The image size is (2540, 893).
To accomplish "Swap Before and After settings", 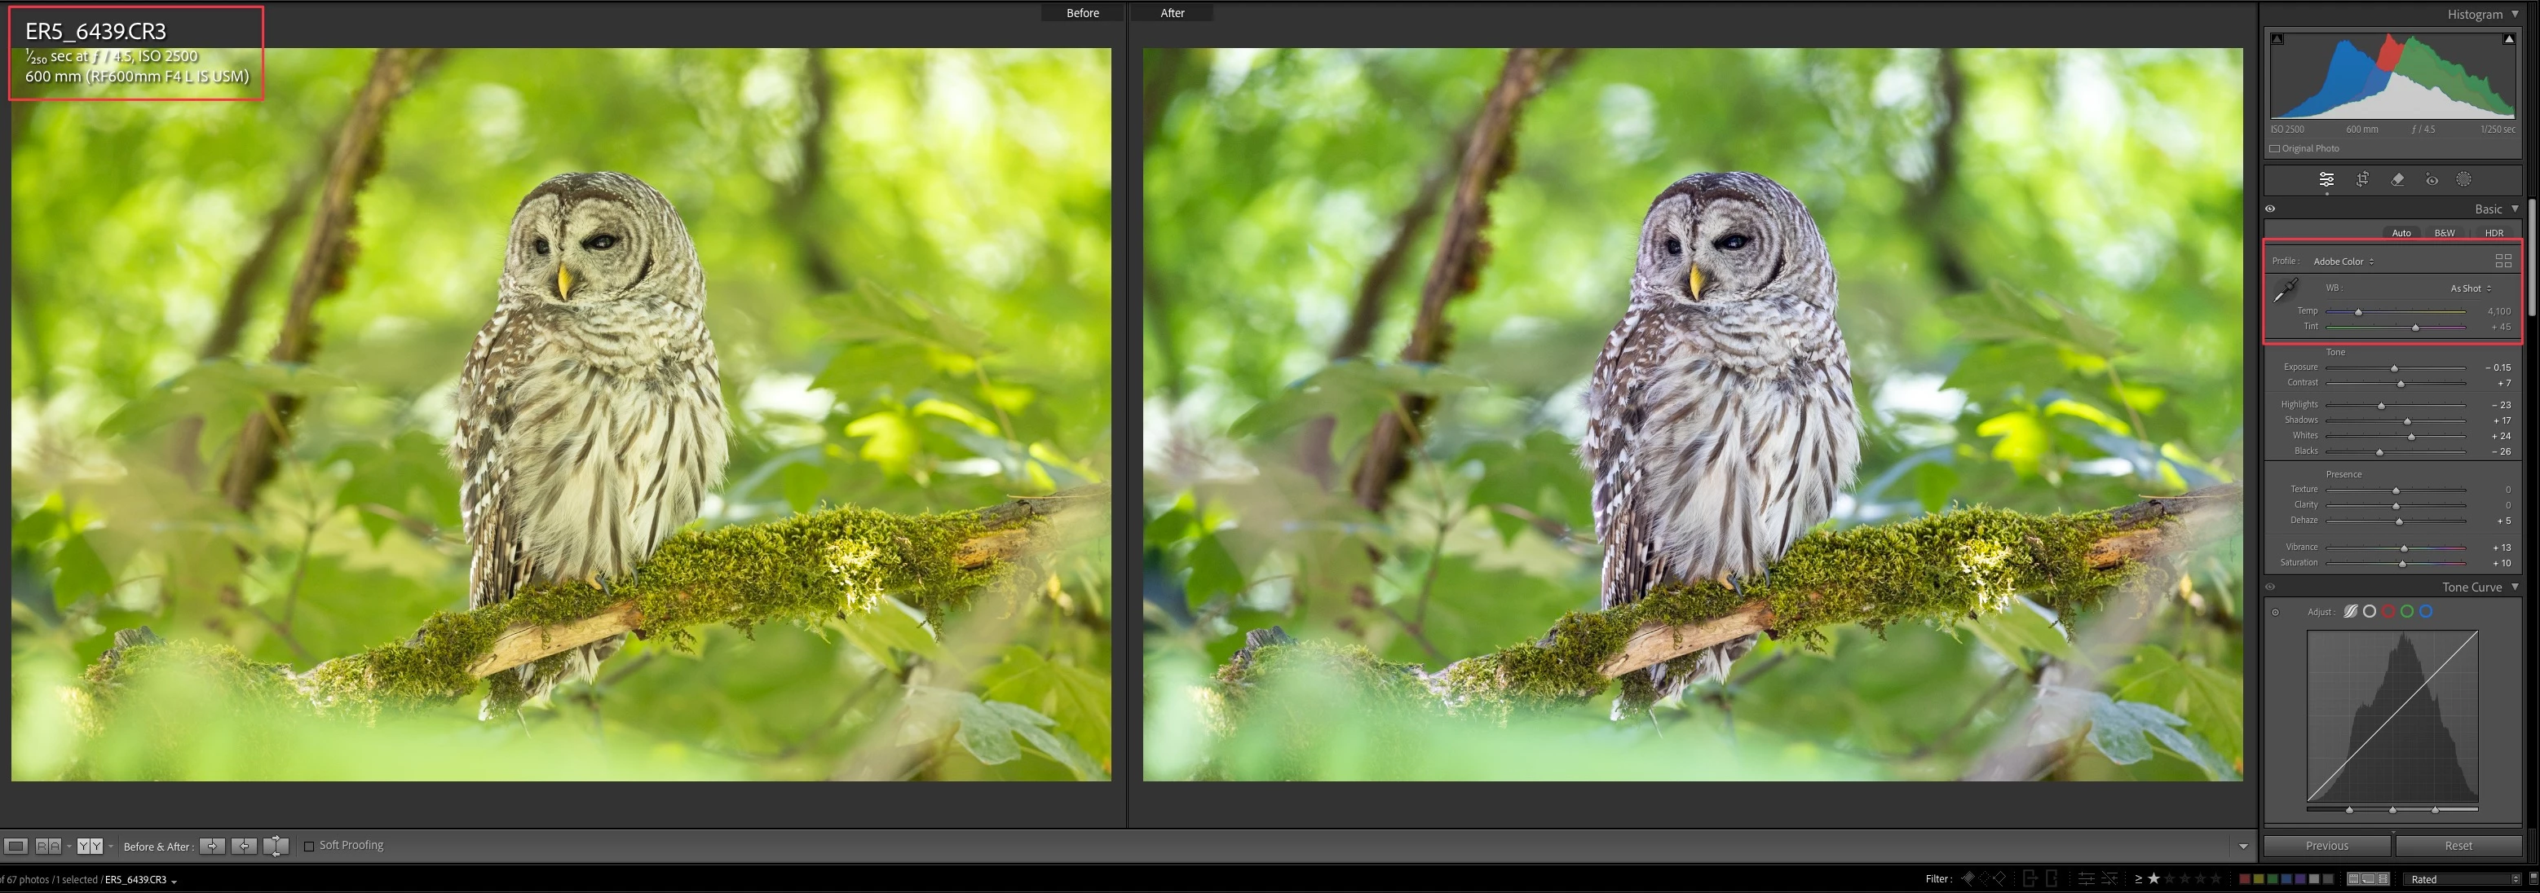I will coord(277,846).
